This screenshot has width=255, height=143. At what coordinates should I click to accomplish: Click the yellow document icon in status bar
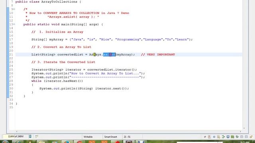218,137
